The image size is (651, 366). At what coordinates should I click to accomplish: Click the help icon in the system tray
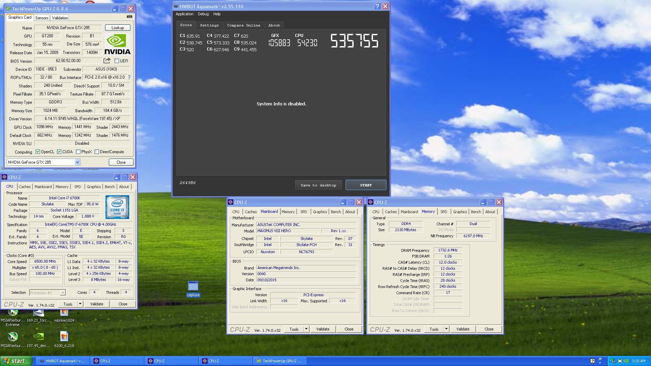click(592, 361)
